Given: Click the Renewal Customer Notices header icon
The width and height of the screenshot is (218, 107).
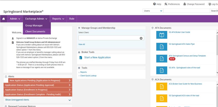Looking at the screenshot, I should tap(6, 106).
